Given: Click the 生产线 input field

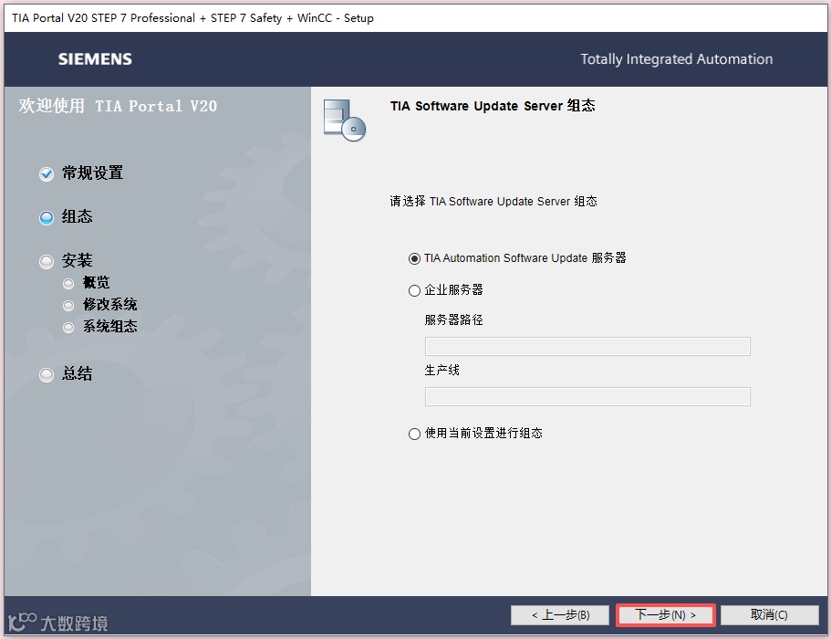Looking at the screenshot, I should [x=587, y=397].
